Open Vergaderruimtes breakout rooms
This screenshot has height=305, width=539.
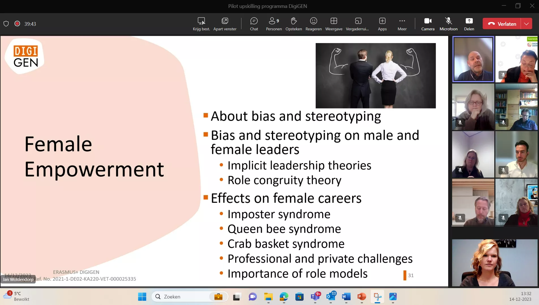[x=357, y=24]
